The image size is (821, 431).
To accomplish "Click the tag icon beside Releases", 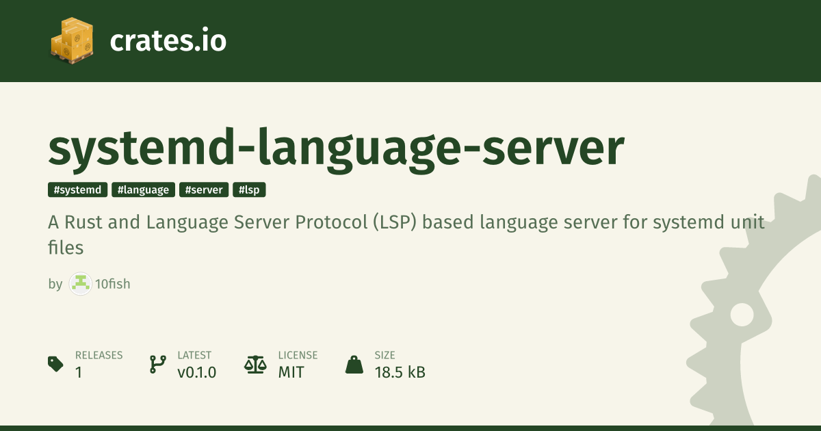I will (x=56, y=364).
